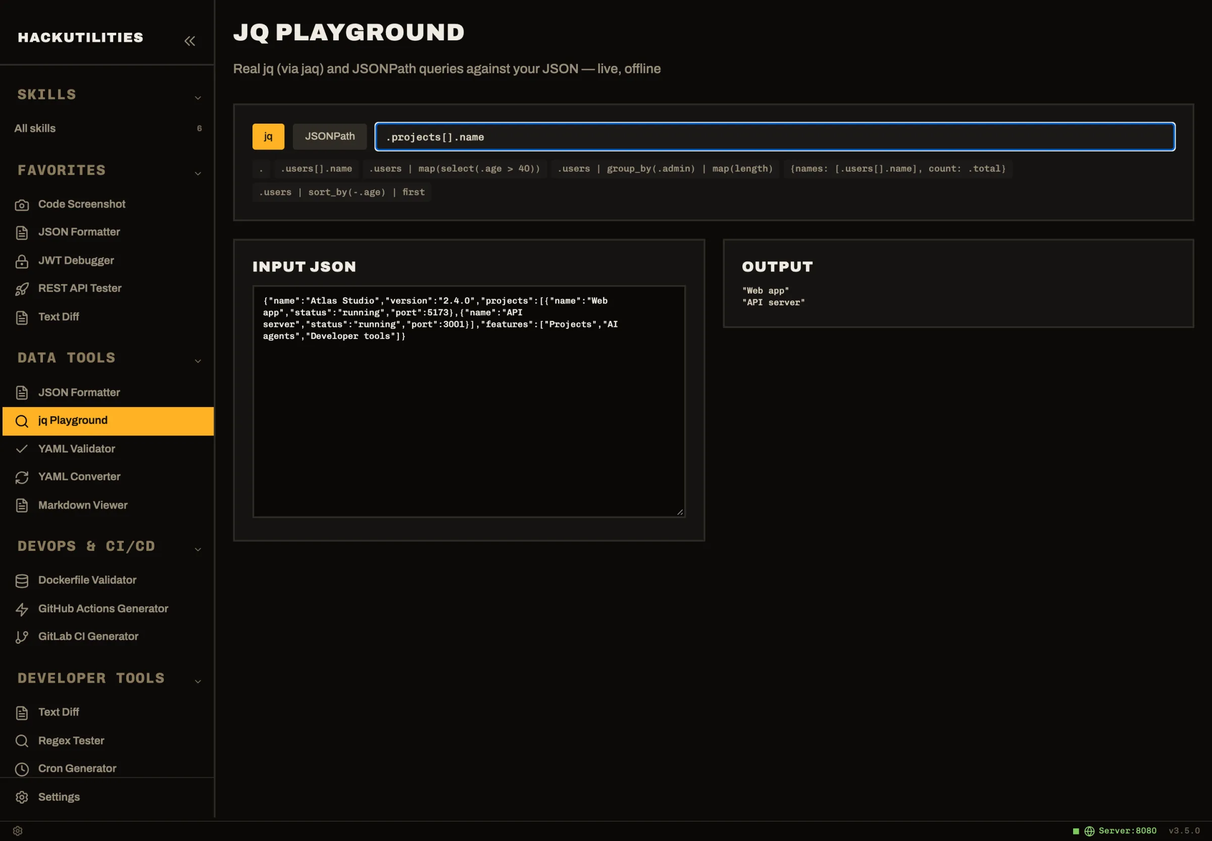Open JWT Debugger tool

(x=108, y=260)
